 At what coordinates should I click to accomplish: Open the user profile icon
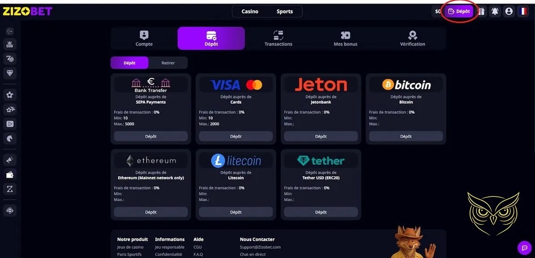[509, 12]
